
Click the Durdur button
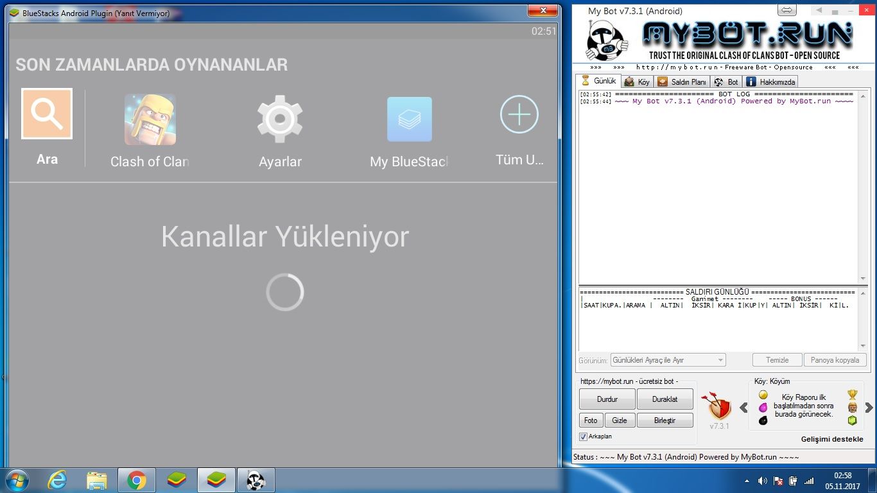[607, 399]
